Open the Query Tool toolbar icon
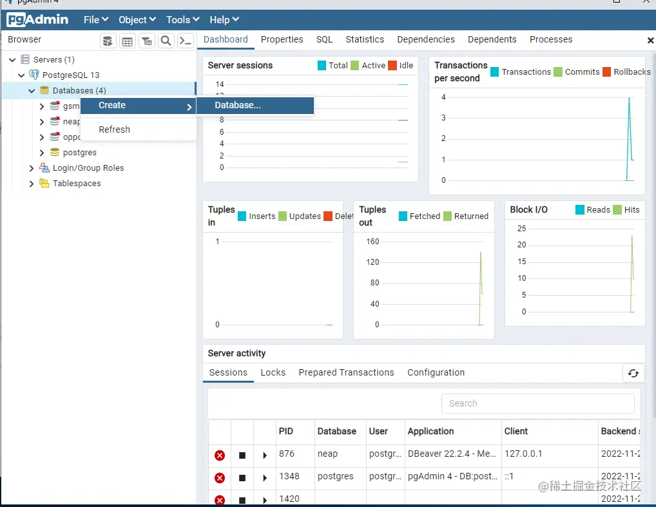Viewport: 656px width, 507px height. tap(108, 41)
